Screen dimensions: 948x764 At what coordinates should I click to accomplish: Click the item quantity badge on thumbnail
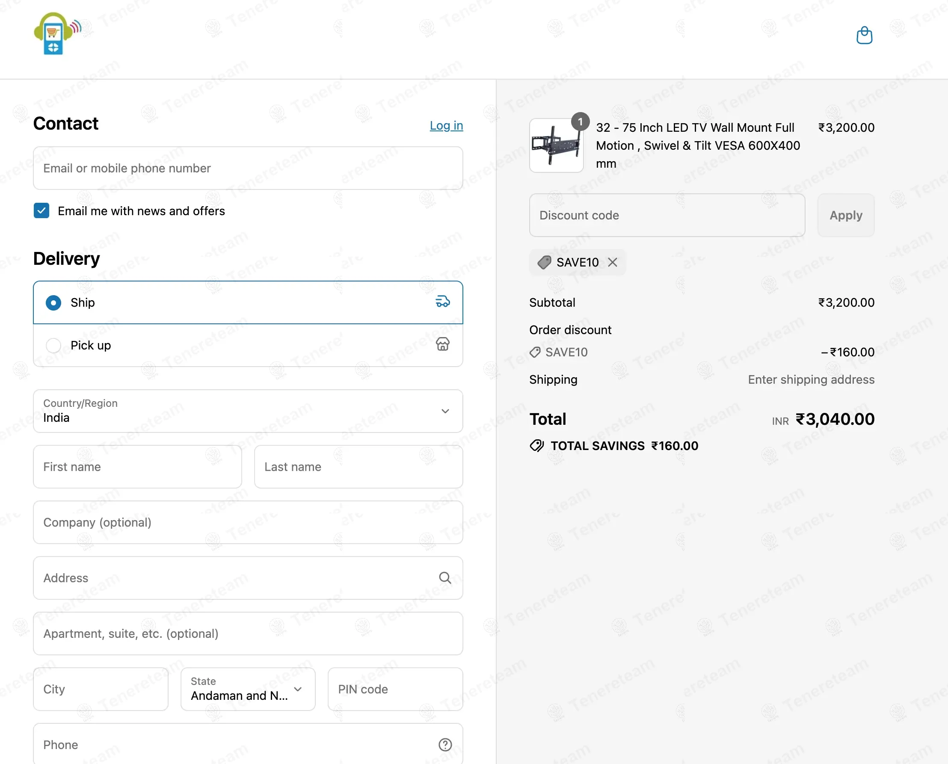(580, 121)
